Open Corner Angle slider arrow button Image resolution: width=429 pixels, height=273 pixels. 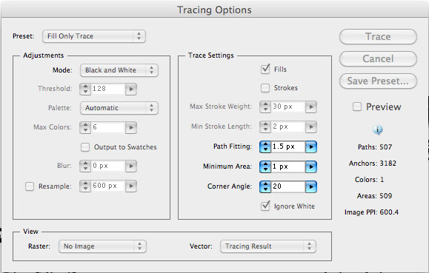[311, 186]
